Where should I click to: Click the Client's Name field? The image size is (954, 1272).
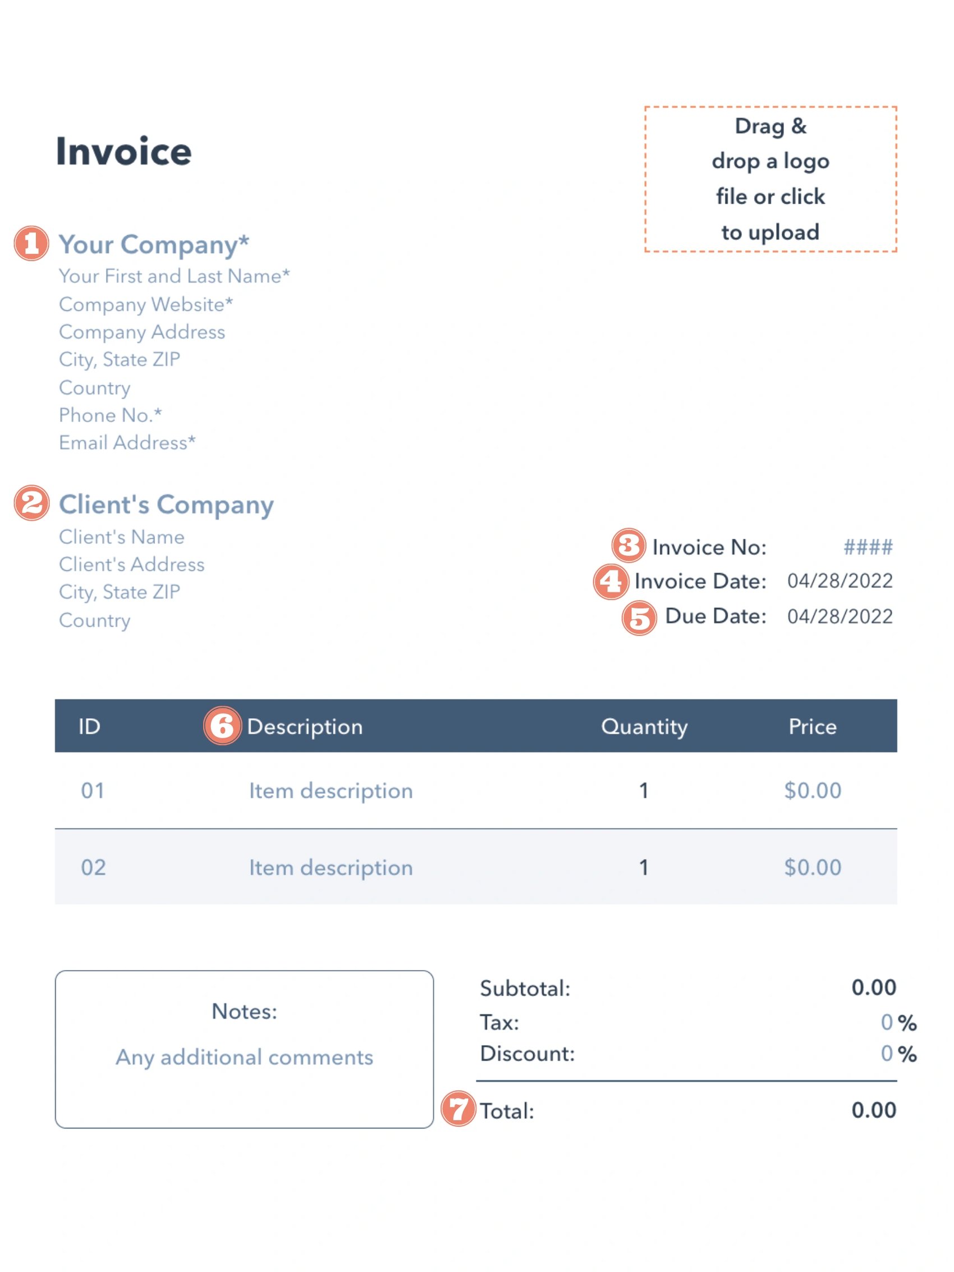click(x=121, y=537)
